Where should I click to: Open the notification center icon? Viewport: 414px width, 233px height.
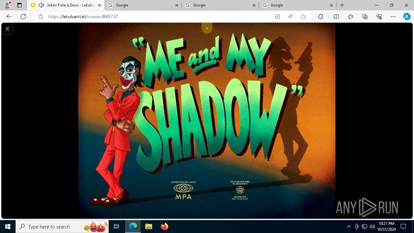coord(403,227)
